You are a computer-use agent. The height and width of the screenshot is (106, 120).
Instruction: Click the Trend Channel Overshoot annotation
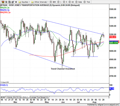(63, 69)
